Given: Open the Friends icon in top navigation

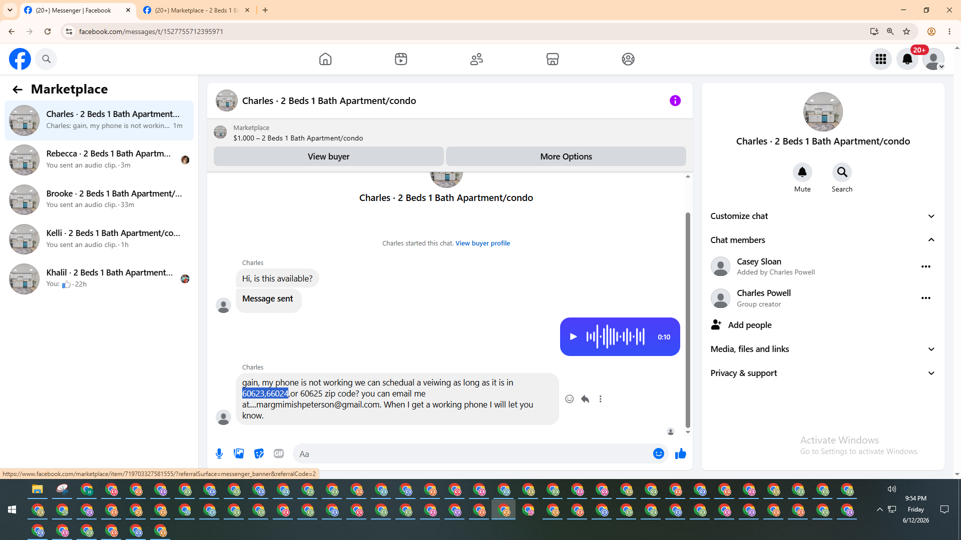Looking at the screenshot, I should pyautogui.click(x=476, y=59).
